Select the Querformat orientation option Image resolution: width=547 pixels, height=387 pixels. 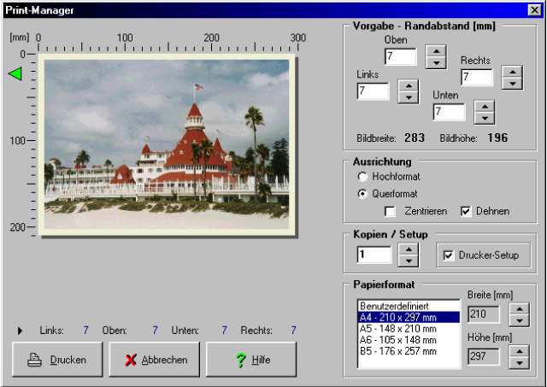coord(363,194)
